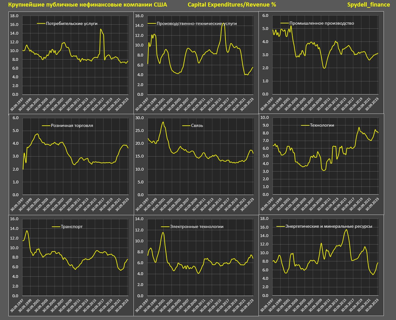Click the 14.0 axis value in Электронные технологии chart
396x320 pixels.
[x=140, y=219]
